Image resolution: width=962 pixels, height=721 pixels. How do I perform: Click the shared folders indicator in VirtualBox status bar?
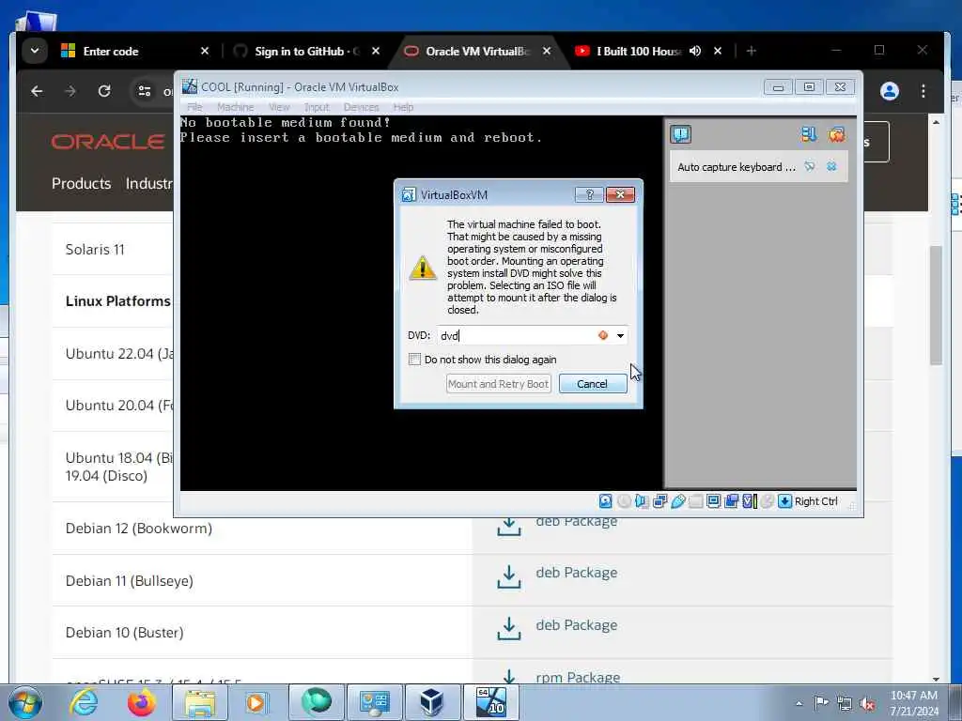[696, 501]
